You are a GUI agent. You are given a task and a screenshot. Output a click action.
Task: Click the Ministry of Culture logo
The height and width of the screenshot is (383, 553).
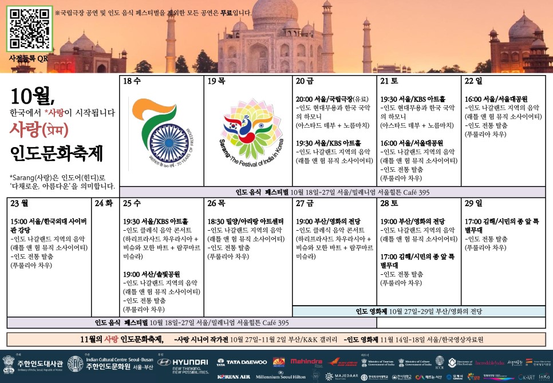point(414,362)
